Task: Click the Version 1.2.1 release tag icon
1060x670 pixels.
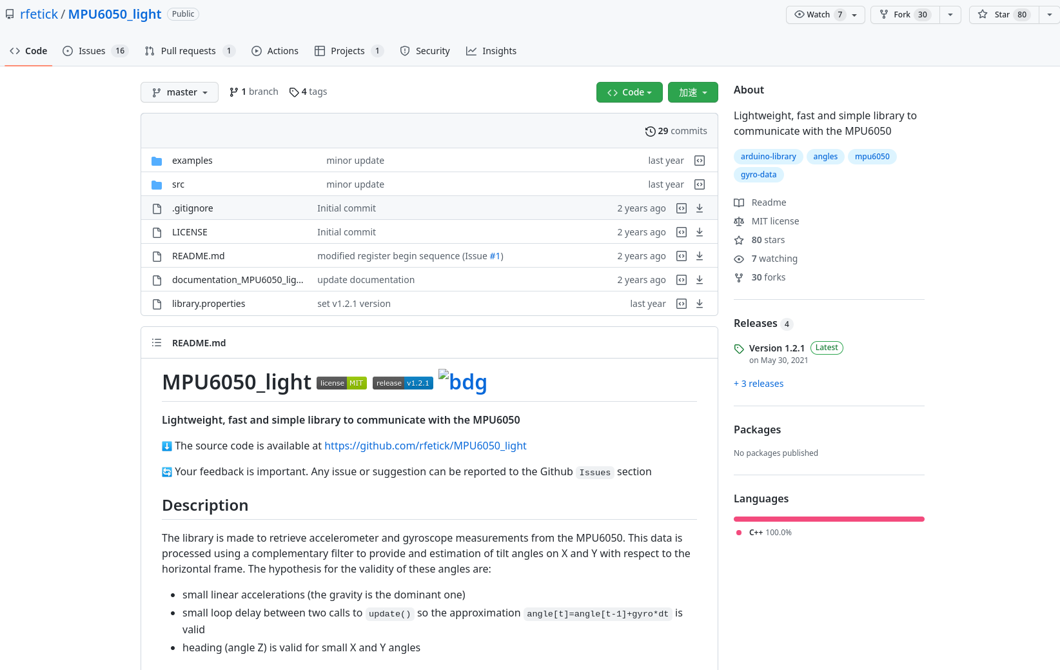Action: coord(739,349)
